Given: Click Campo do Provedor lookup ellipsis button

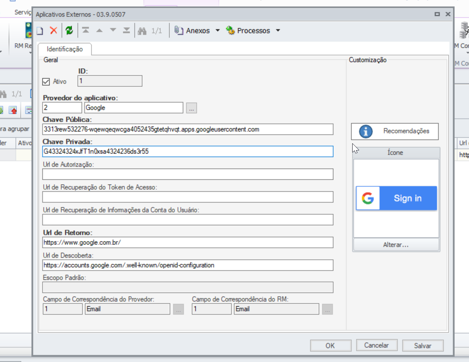Looking at the screenshot, I should click(x=179, y=309).
